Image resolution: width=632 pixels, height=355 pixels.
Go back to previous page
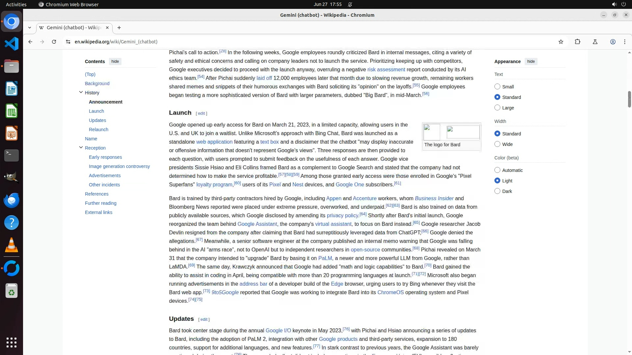30,42
